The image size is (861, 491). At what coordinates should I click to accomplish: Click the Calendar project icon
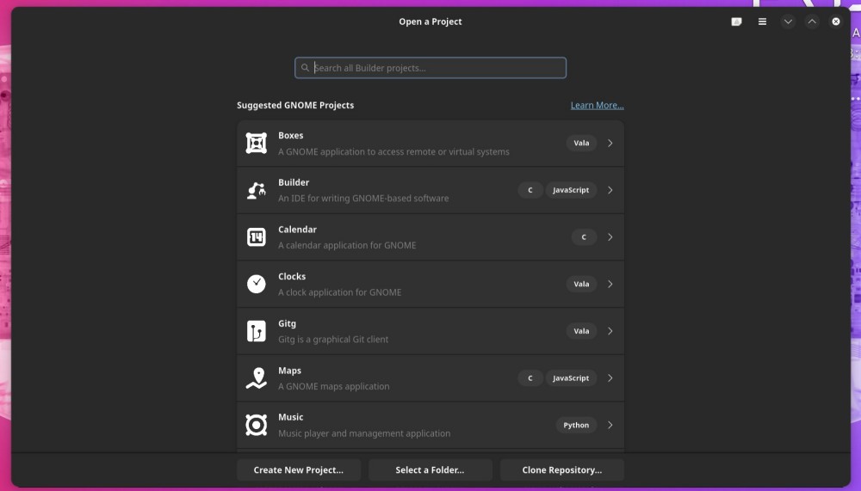coord(257,237)
